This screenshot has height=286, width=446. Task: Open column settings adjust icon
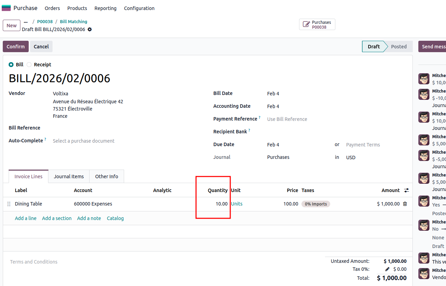click(x=407, y=190)
